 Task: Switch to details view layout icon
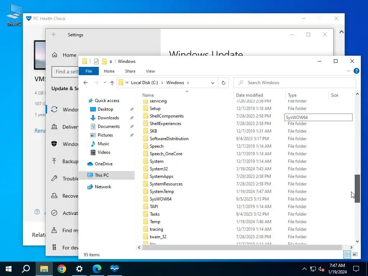(x=348, y=254)
